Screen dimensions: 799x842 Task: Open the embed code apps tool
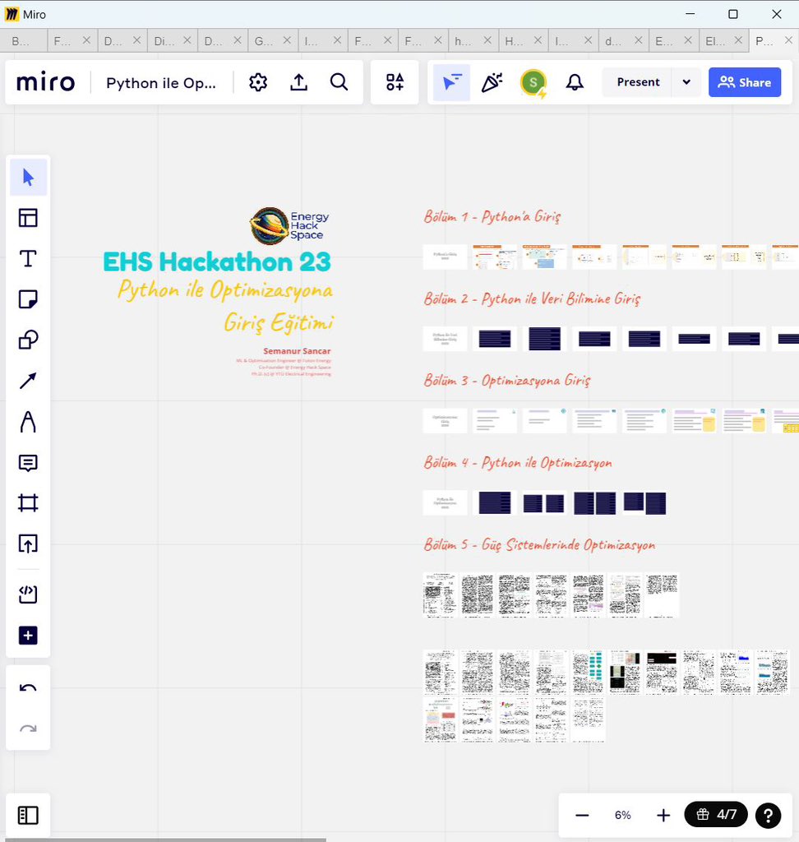click(x=29, y=594)
